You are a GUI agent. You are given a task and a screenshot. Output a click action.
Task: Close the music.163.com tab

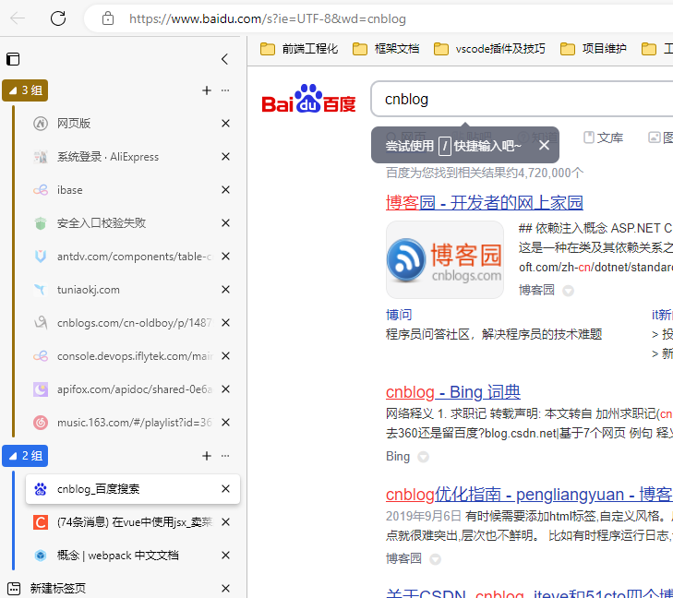point(225,423)
